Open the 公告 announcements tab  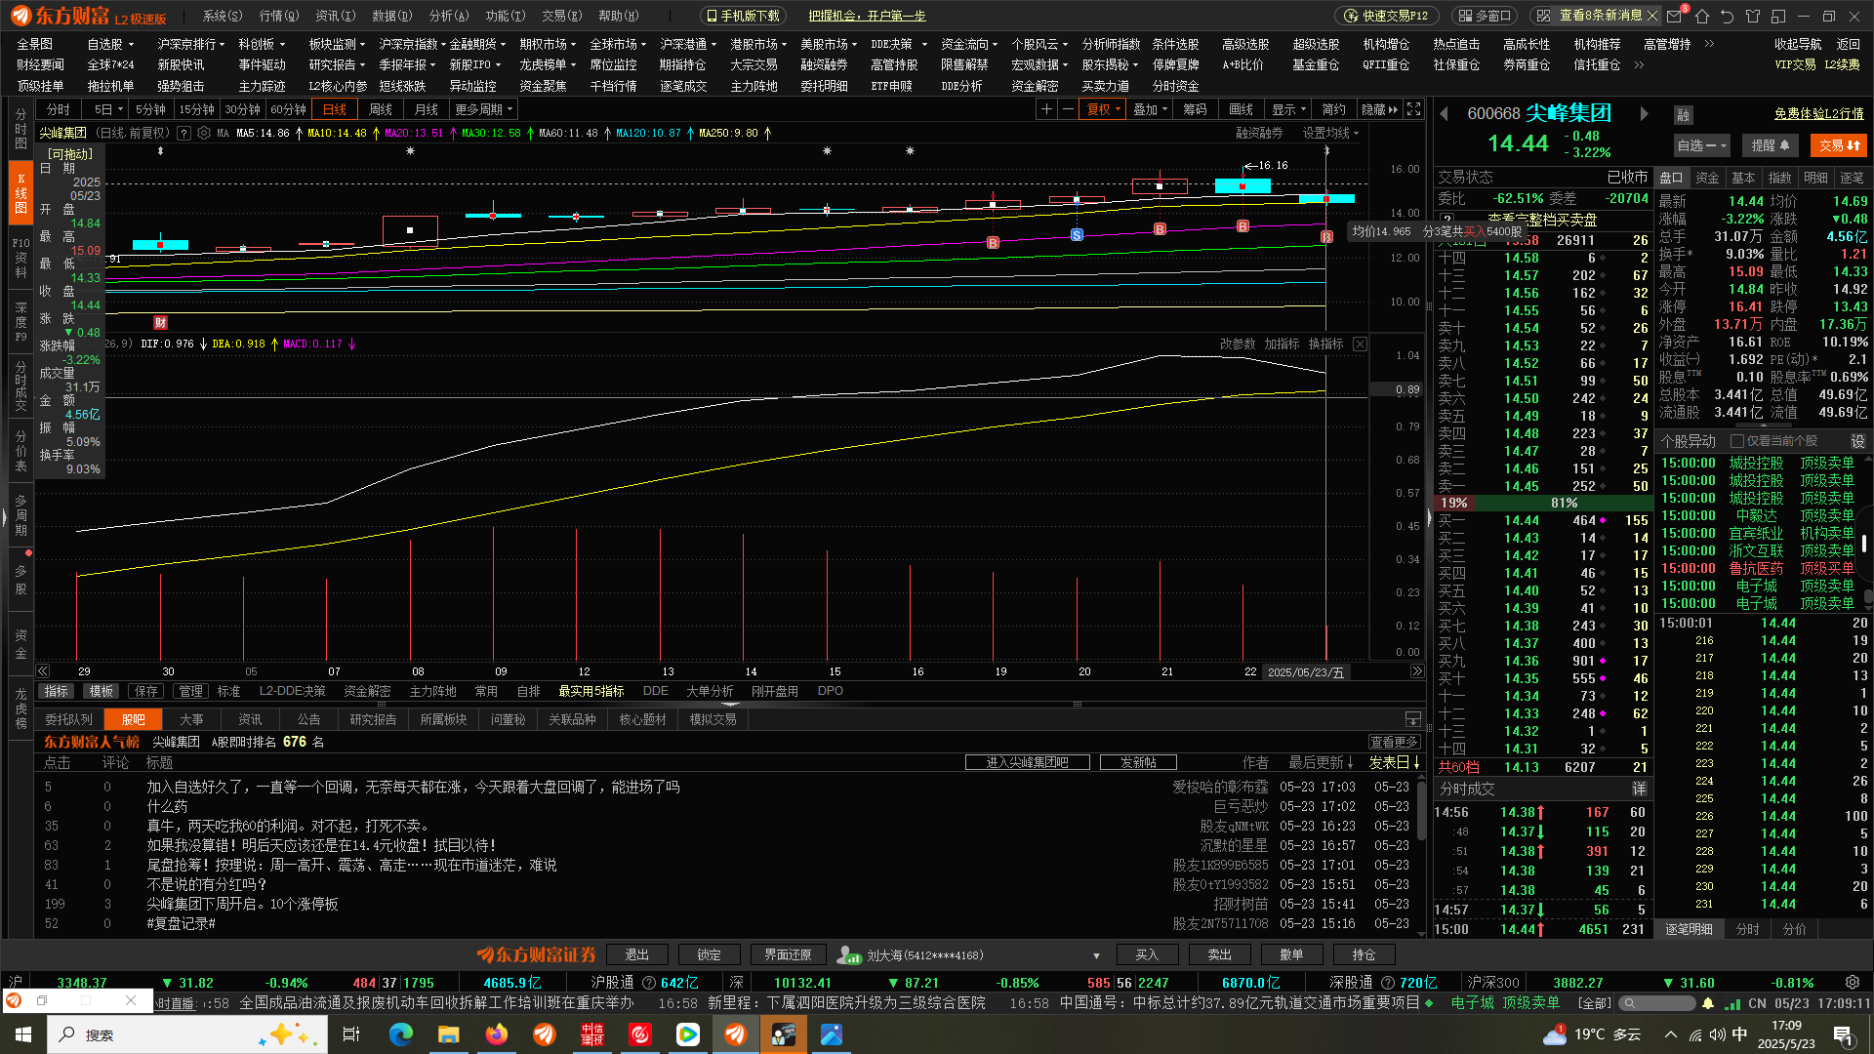click(x=308, y=719)
